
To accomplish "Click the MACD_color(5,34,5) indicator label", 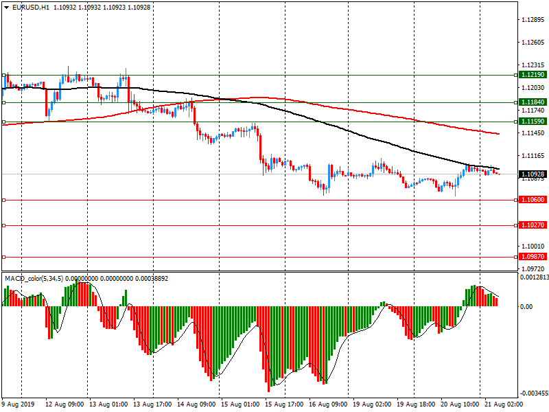I will click(x=34, y=279).
